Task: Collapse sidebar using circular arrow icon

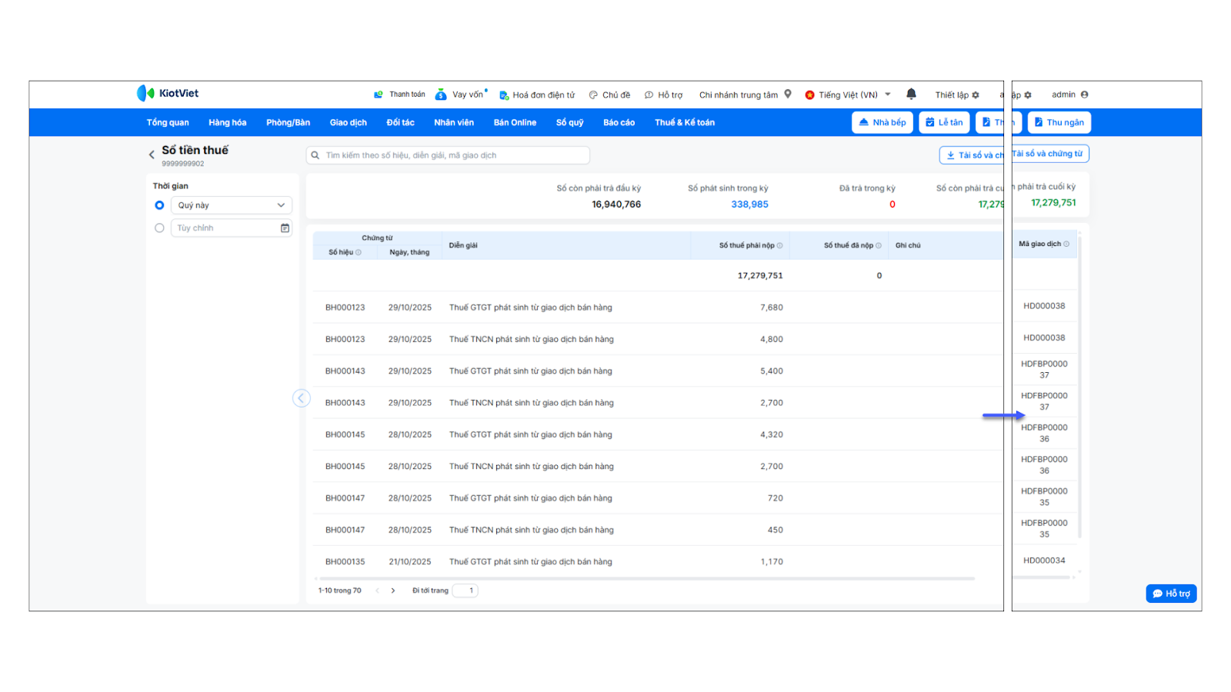Action: 301,398
